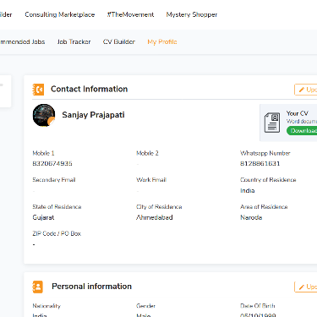This screenshot has height=317, width=317.
Task: Click the Update button in Personal information
Action: point(306,287)
